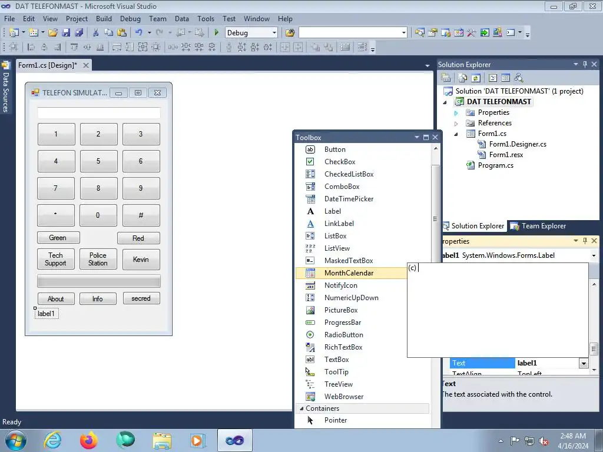Click the secred button on the form
This screenshot has height=452, width=603.
[x=141, y=298]
